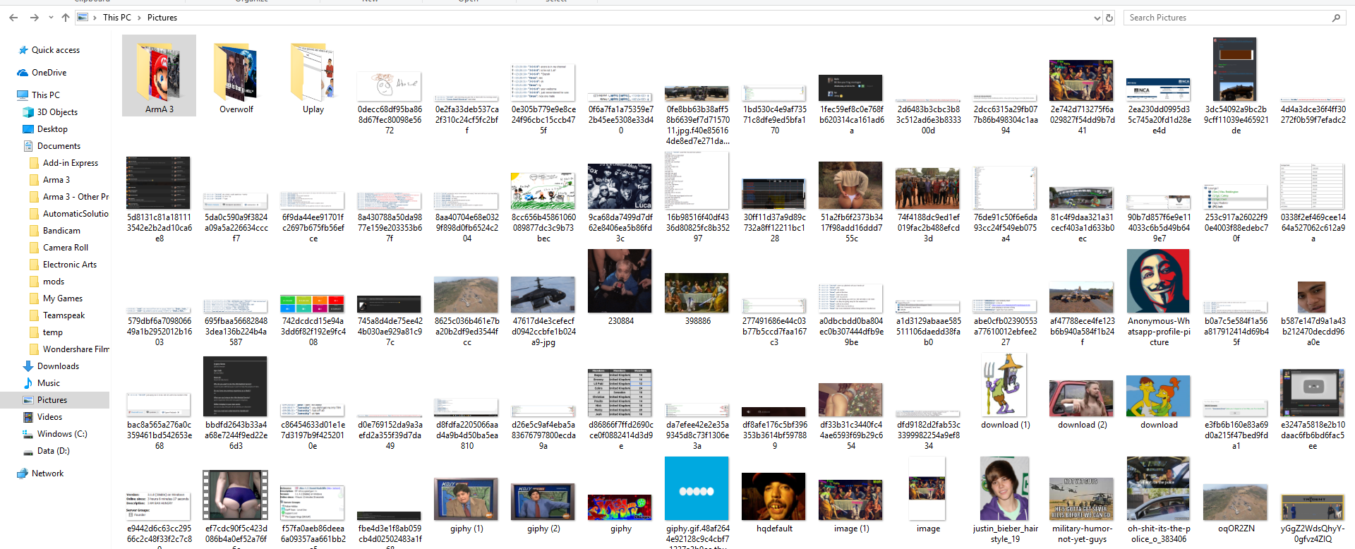Select the image (1) thumbnail
The image size is (1355, 549).
tap(851, 500)
